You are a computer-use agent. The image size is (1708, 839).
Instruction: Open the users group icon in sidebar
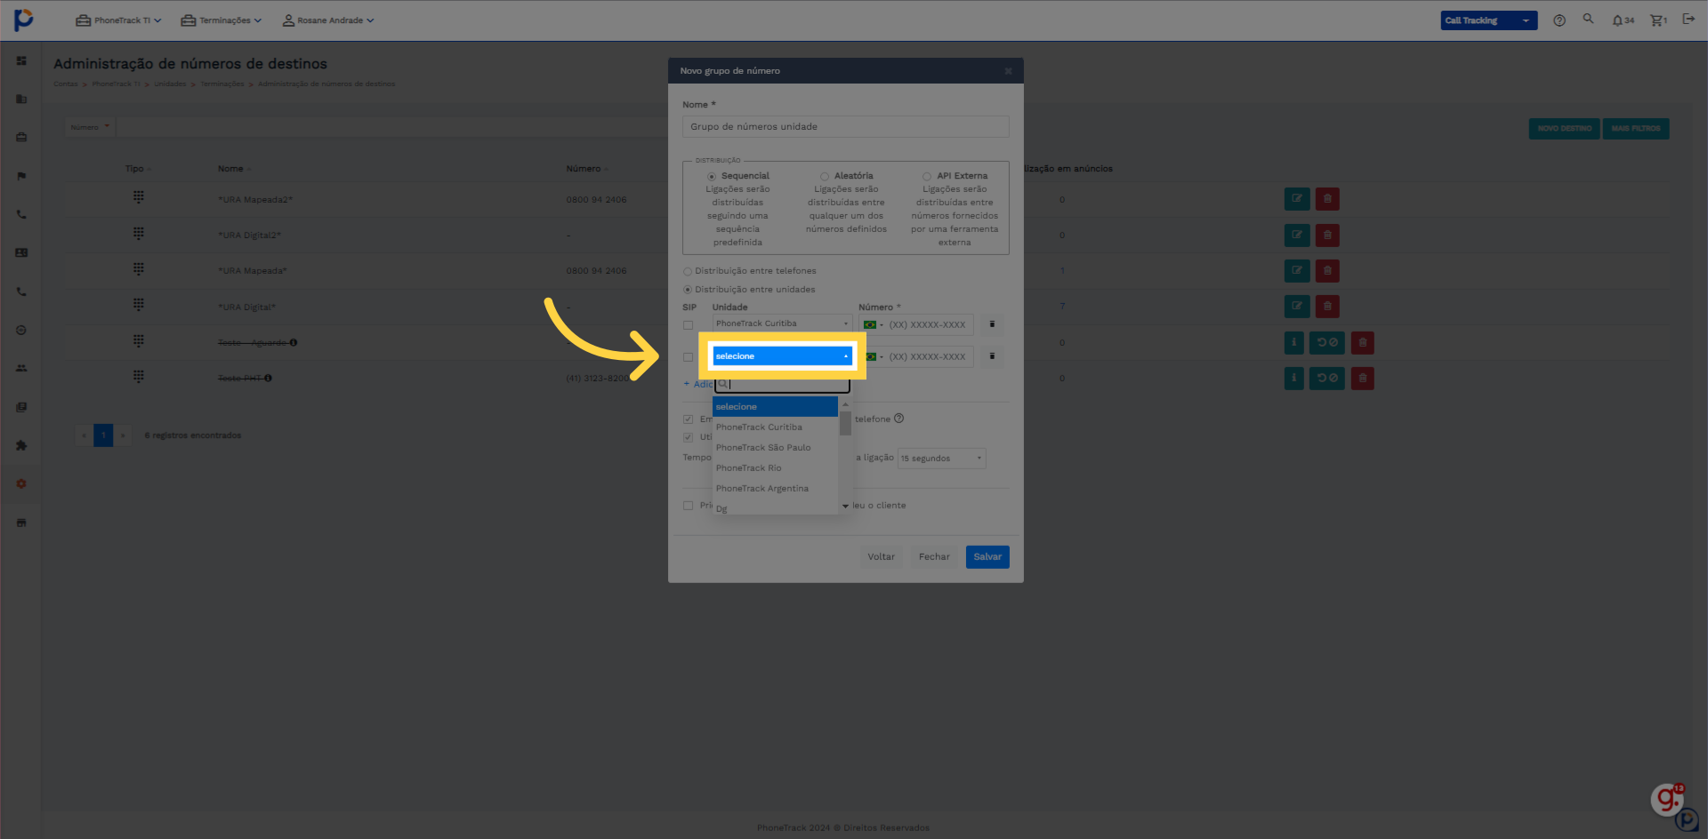point(21,368)
